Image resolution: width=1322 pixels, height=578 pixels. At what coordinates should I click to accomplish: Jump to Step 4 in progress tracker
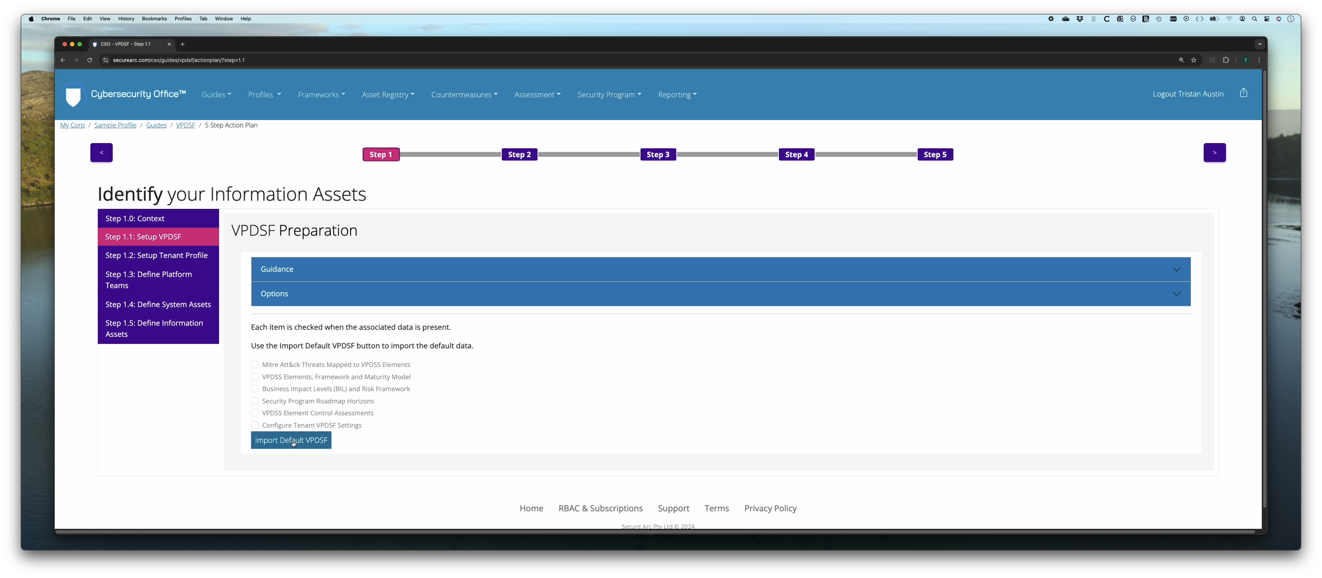796,154
